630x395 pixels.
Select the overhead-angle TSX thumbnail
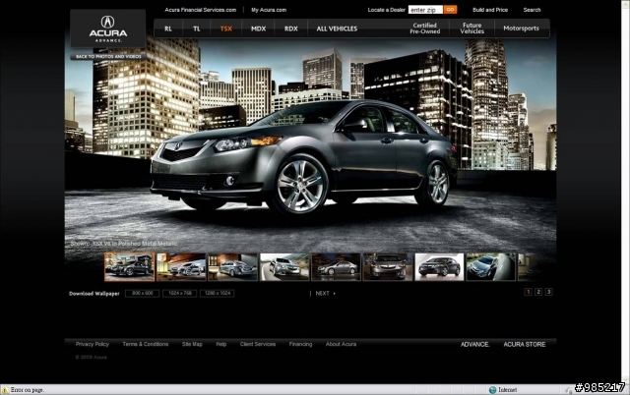(x=491, y=266)
